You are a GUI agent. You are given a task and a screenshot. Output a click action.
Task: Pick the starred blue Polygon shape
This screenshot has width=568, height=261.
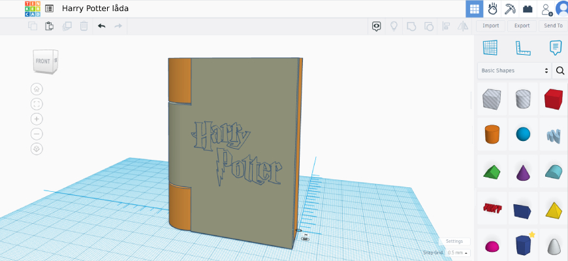pyautogui.click(x=523, y=245)
